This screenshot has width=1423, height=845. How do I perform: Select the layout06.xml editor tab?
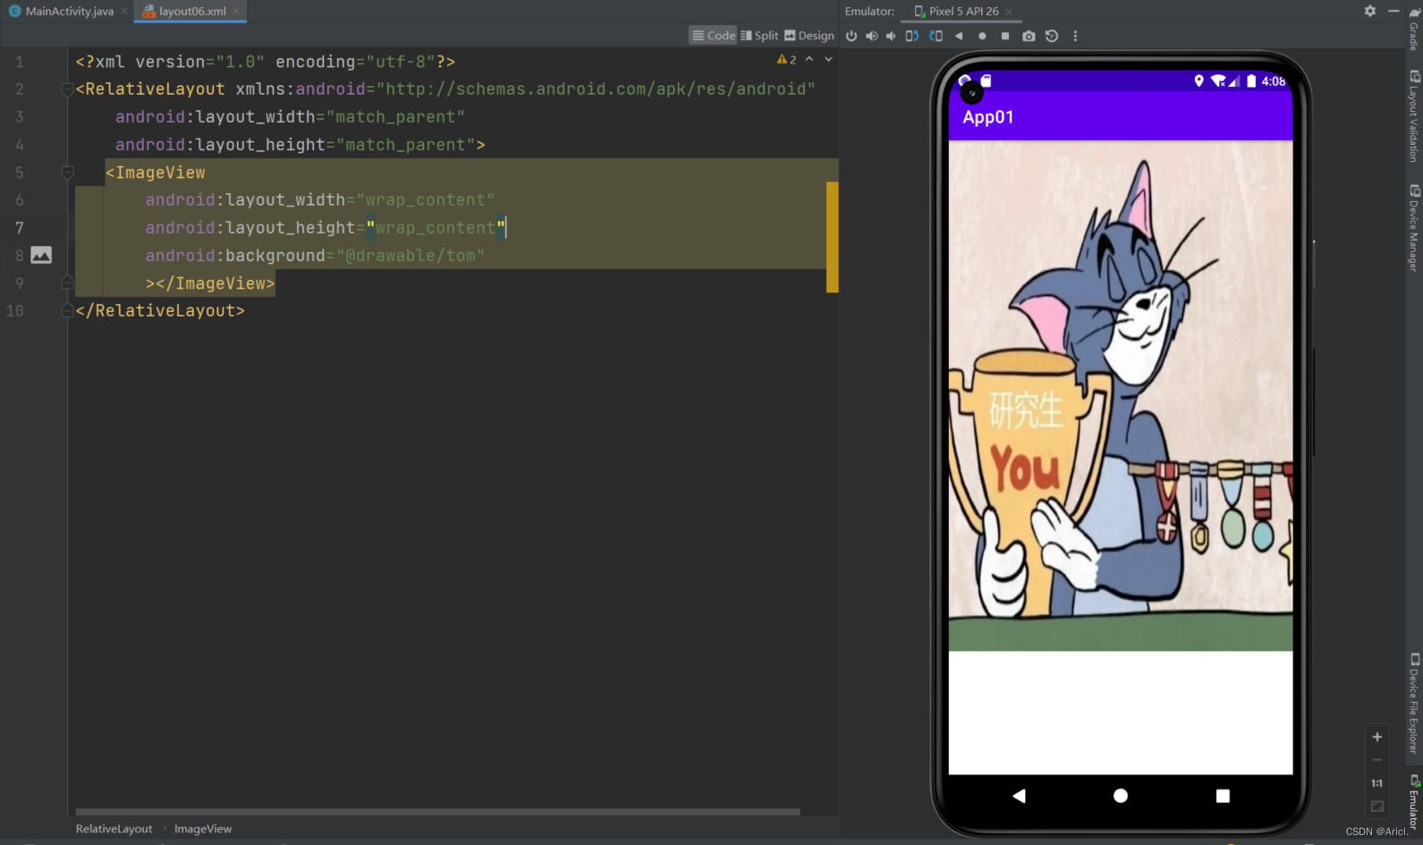192,12
